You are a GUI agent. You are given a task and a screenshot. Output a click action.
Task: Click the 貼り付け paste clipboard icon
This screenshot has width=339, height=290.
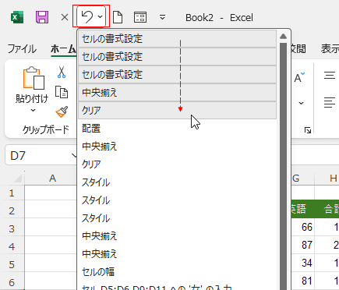point(34,78)
